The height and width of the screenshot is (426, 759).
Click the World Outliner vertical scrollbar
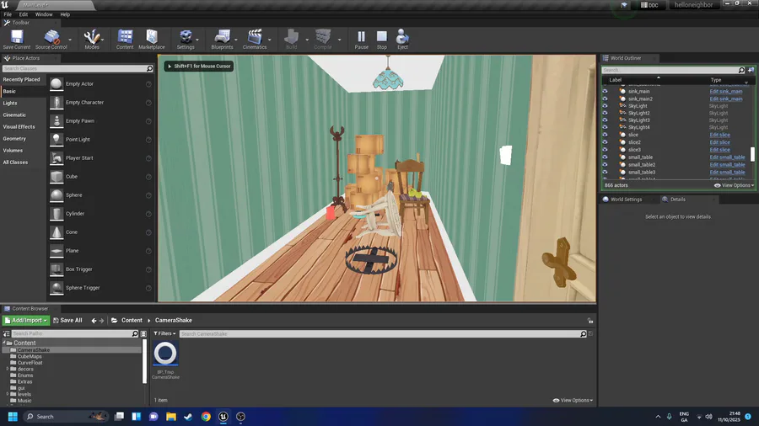[752, 154]
